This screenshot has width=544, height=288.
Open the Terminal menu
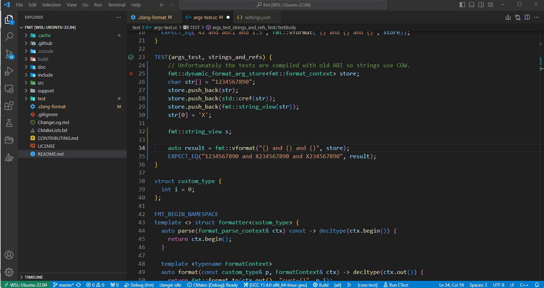tap(117, 5)
